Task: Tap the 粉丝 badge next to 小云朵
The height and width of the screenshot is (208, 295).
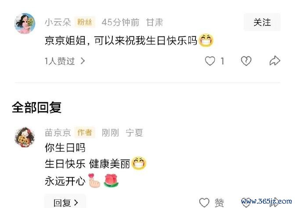Action: pos(85,22)
